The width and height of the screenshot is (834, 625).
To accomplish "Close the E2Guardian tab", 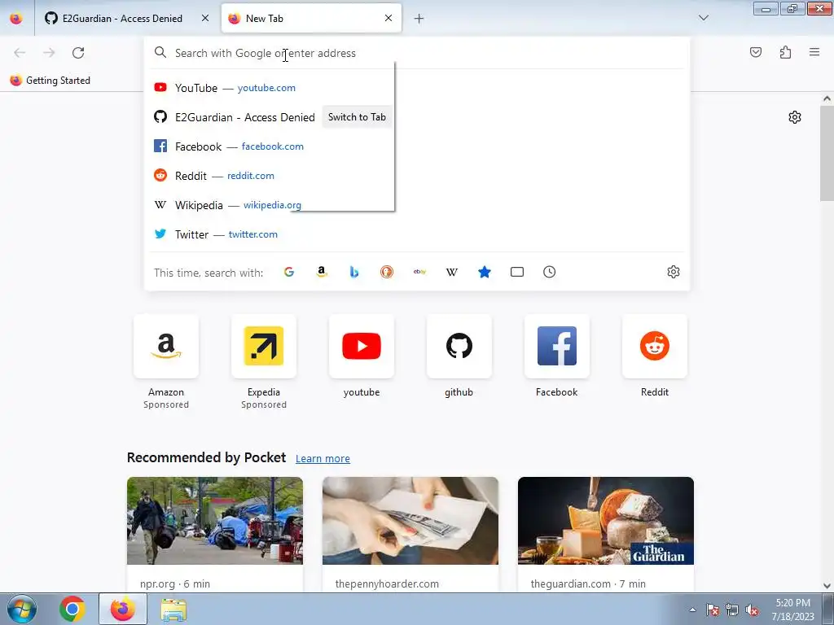I will (205, 18).
